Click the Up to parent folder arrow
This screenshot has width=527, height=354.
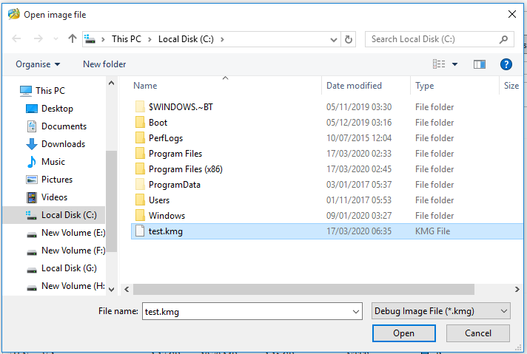click(72, 39)
